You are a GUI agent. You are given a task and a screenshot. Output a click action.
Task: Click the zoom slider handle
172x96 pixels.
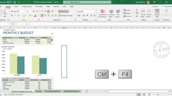pos(158,95)
